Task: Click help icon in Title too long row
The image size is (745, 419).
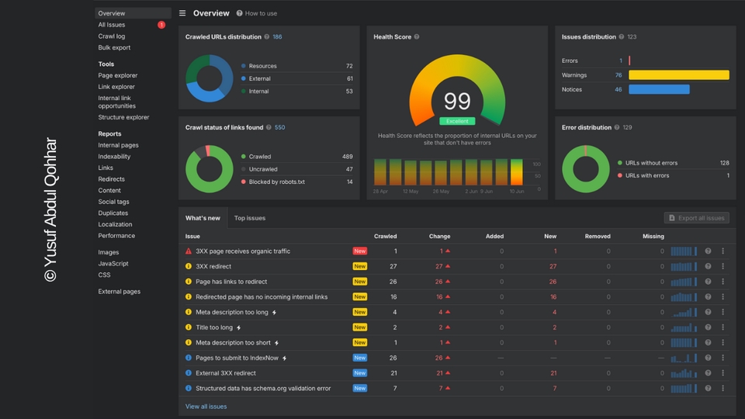Action: tap(708, 327)
